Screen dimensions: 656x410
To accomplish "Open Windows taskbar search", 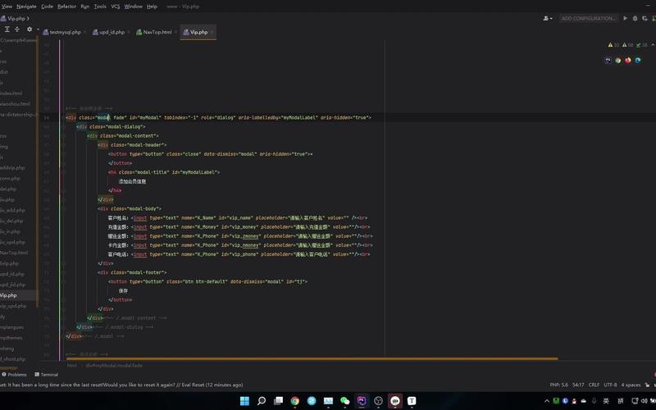I will click(x=262, y=401).
